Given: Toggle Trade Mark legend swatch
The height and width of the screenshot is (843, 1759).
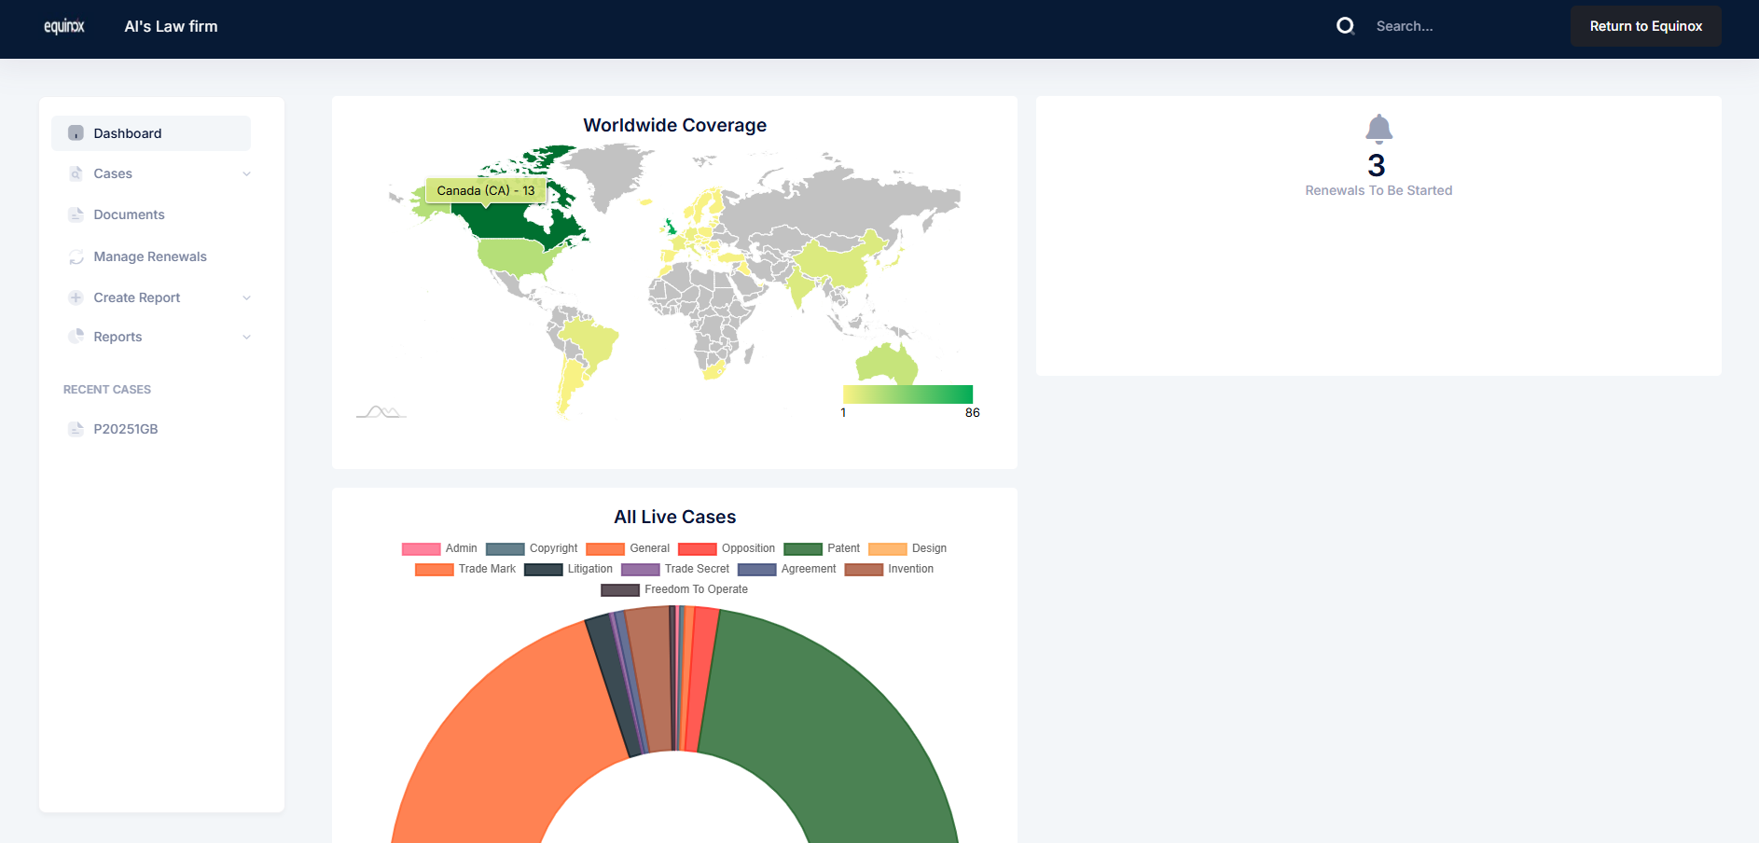Looking at the screenshot, I should click(435, 570).
